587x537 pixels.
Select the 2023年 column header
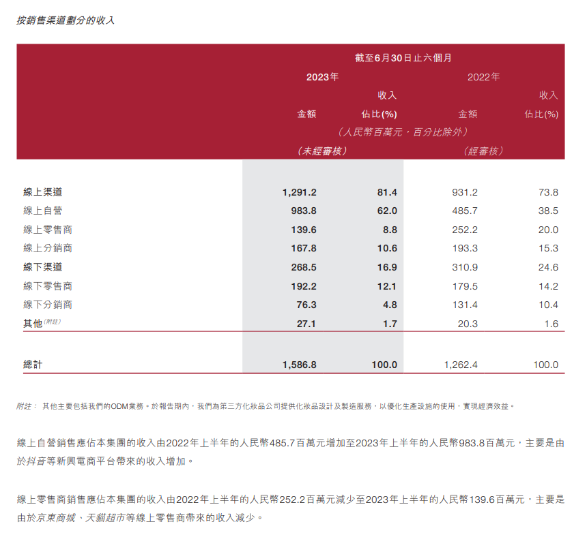coord(322,77)
